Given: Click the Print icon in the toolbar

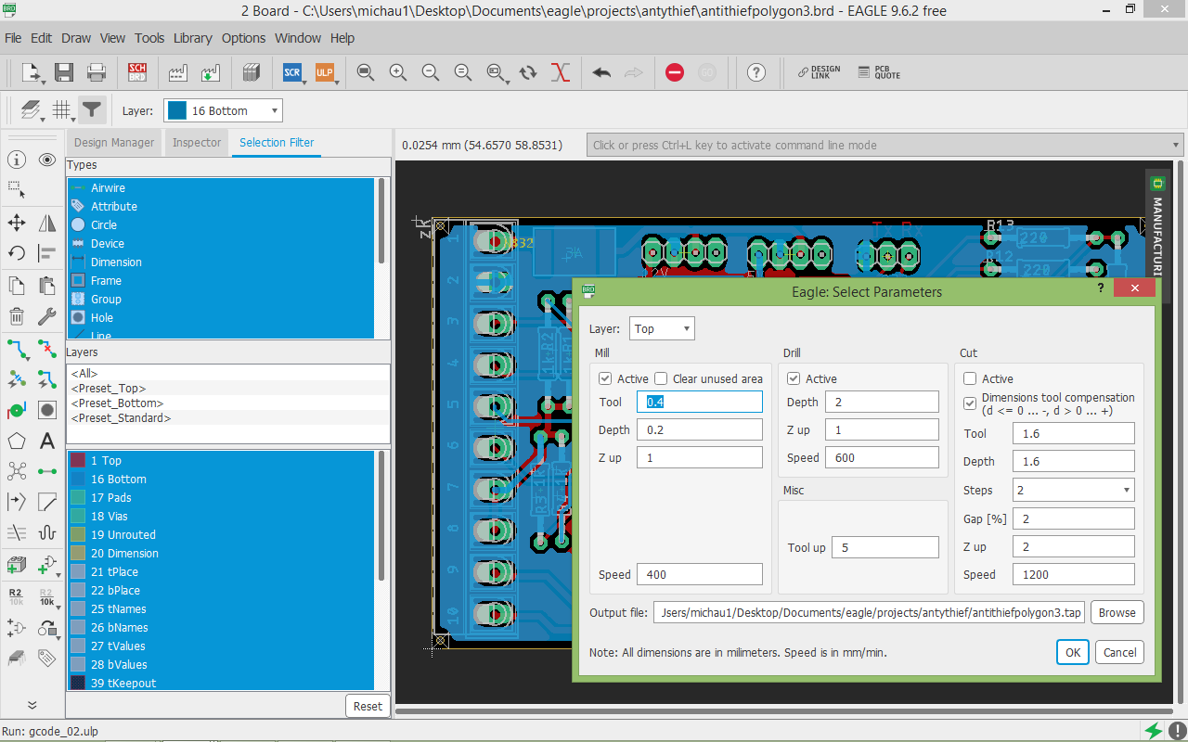Looking at the screenshot, I should point(97,72).
